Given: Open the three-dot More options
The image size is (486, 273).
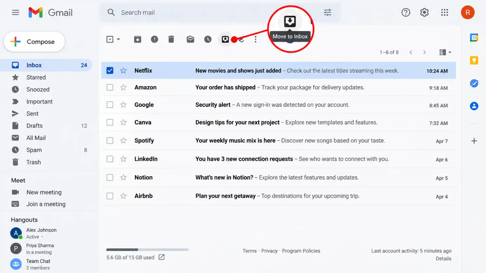Looking at the screenshot, I should [x=255, y=39].
